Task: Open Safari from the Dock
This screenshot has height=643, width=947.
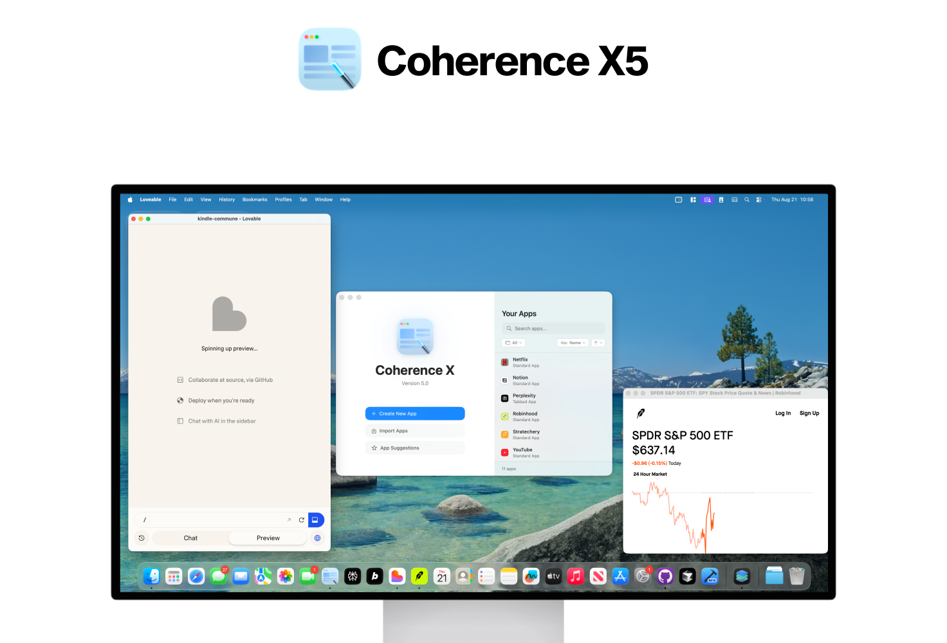Action: tap(196, 577)
